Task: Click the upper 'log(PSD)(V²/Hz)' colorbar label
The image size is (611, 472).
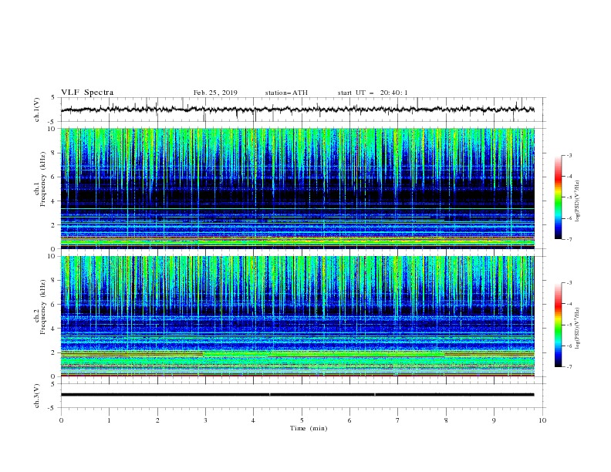Action: [x=578, y=201]
